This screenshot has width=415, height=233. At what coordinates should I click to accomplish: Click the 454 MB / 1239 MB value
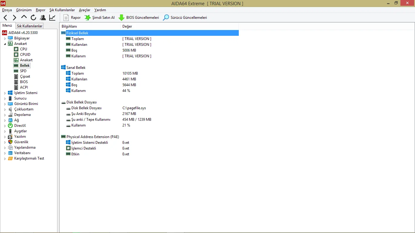137,120
